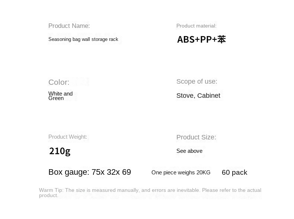Click the "Product material:" label
Image resolution: width=294 pixels, height=219 pixels.
click(196, 26)
